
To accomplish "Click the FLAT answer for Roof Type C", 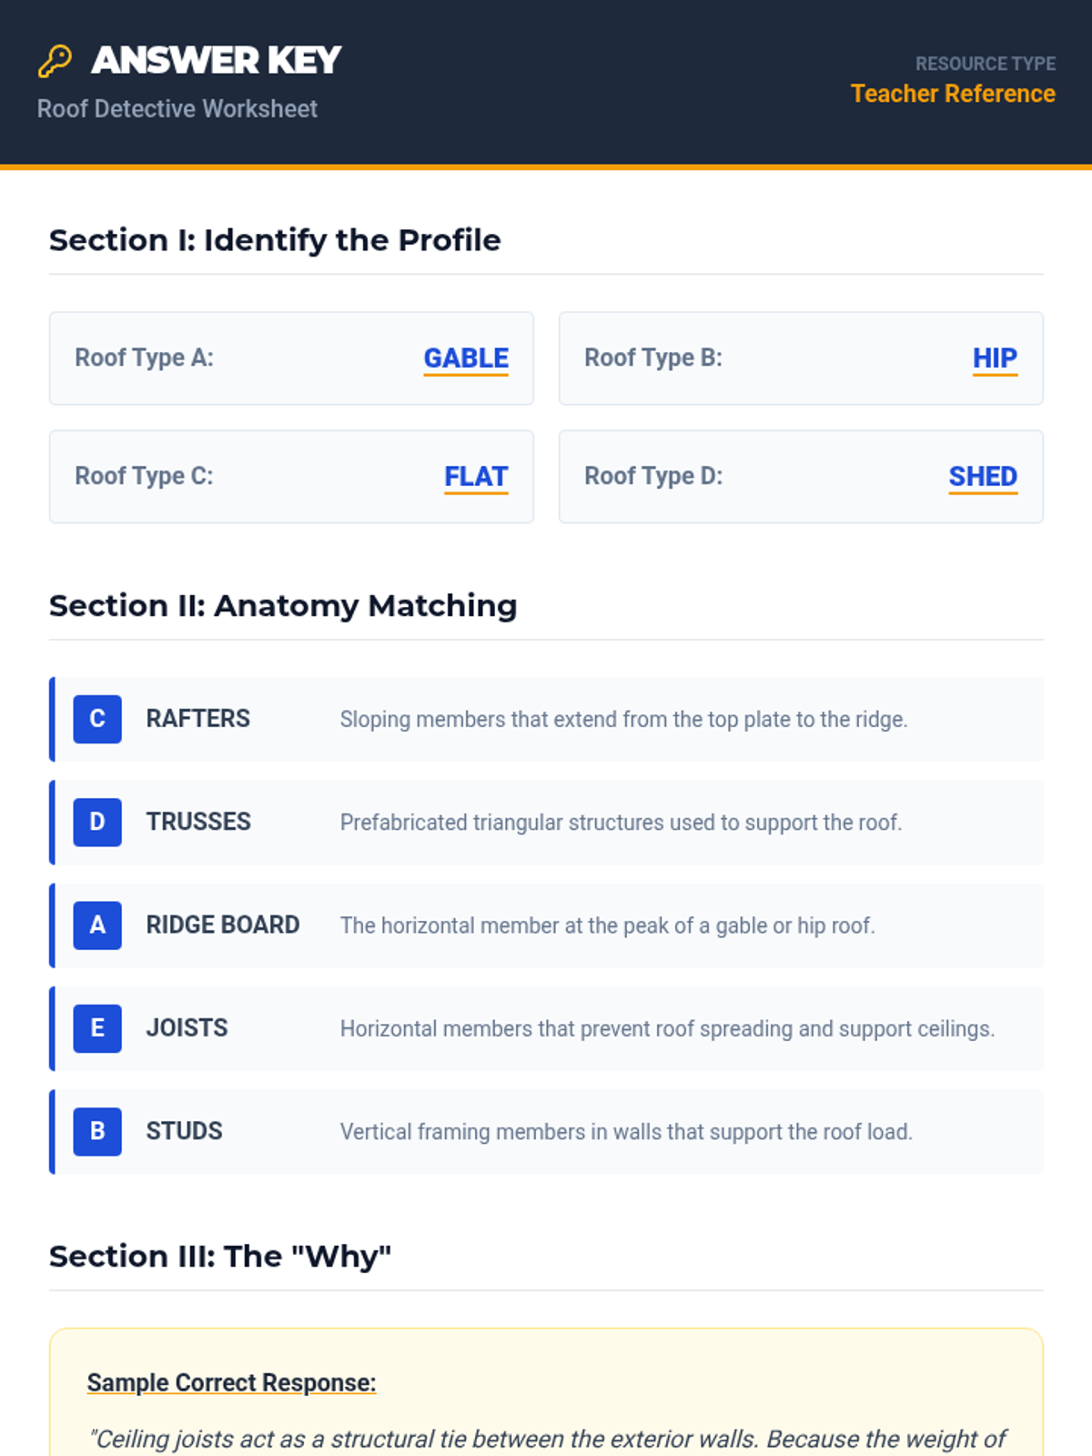I will pyautogui.click(x=476, y=477).
